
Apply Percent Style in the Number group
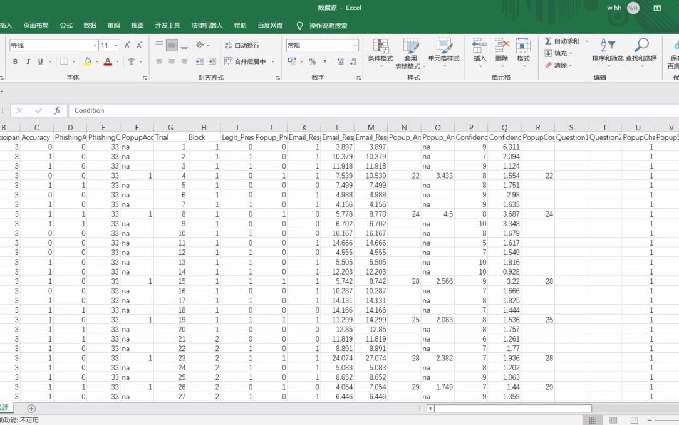(313, 61)
